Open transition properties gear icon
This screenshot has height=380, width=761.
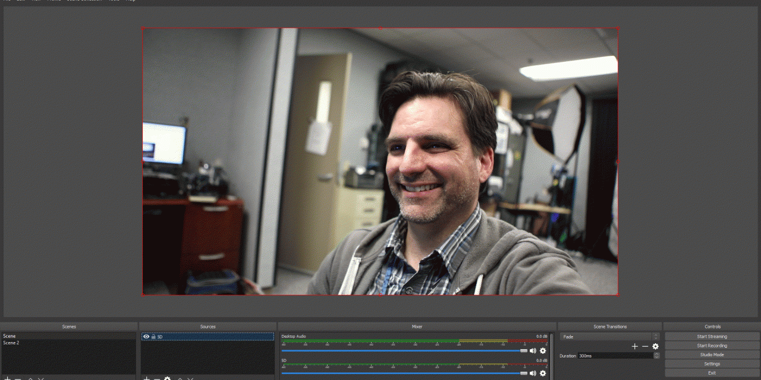click(x=655, y=346)
